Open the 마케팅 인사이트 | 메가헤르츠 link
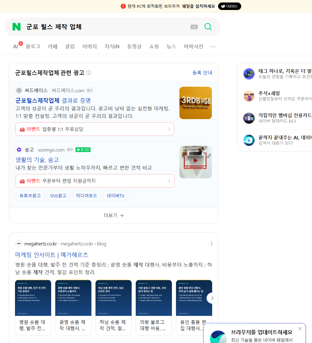Image resolution: width=312 pixels, height=343 pixels. click(x=52, y=255)
